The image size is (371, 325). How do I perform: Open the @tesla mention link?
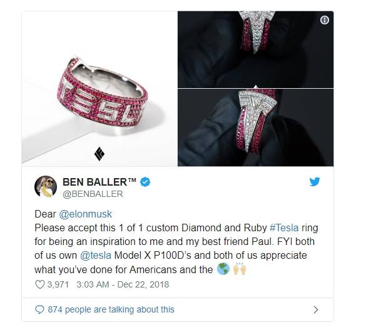coord(96,256)
